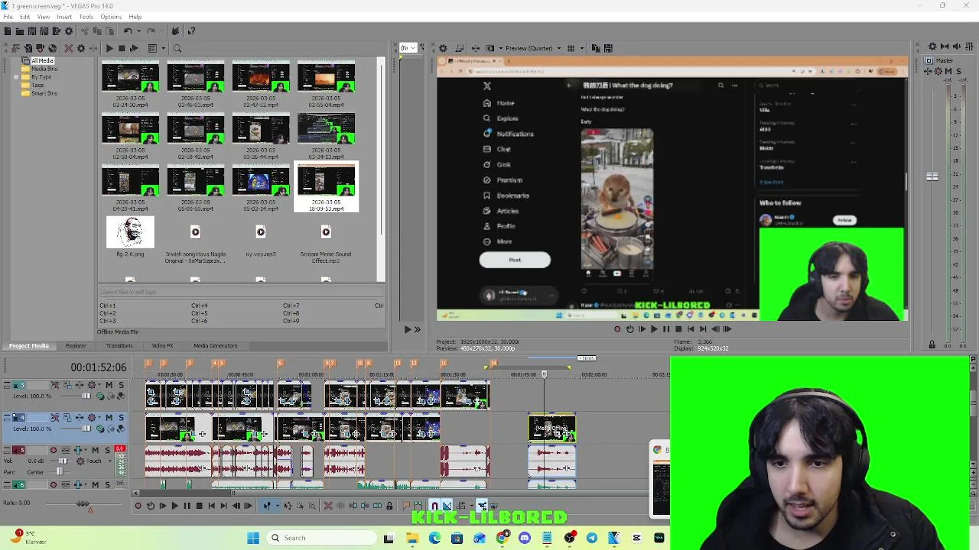Viewport: 979px width, 550px height.
Task: Open the Insert menu
Action: 64,17
